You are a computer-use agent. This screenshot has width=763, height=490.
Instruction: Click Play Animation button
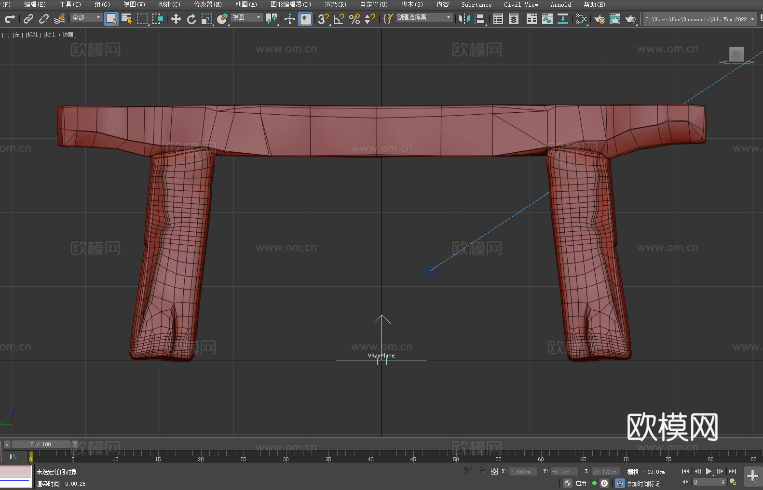point(709,471)
